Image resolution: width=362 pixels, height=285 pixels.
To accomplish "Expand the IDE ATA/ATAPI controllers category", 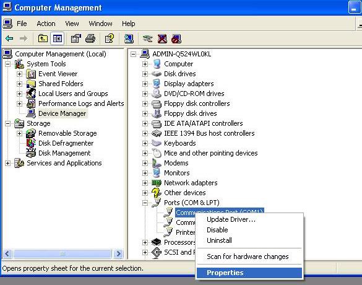I will click(145, 123).
